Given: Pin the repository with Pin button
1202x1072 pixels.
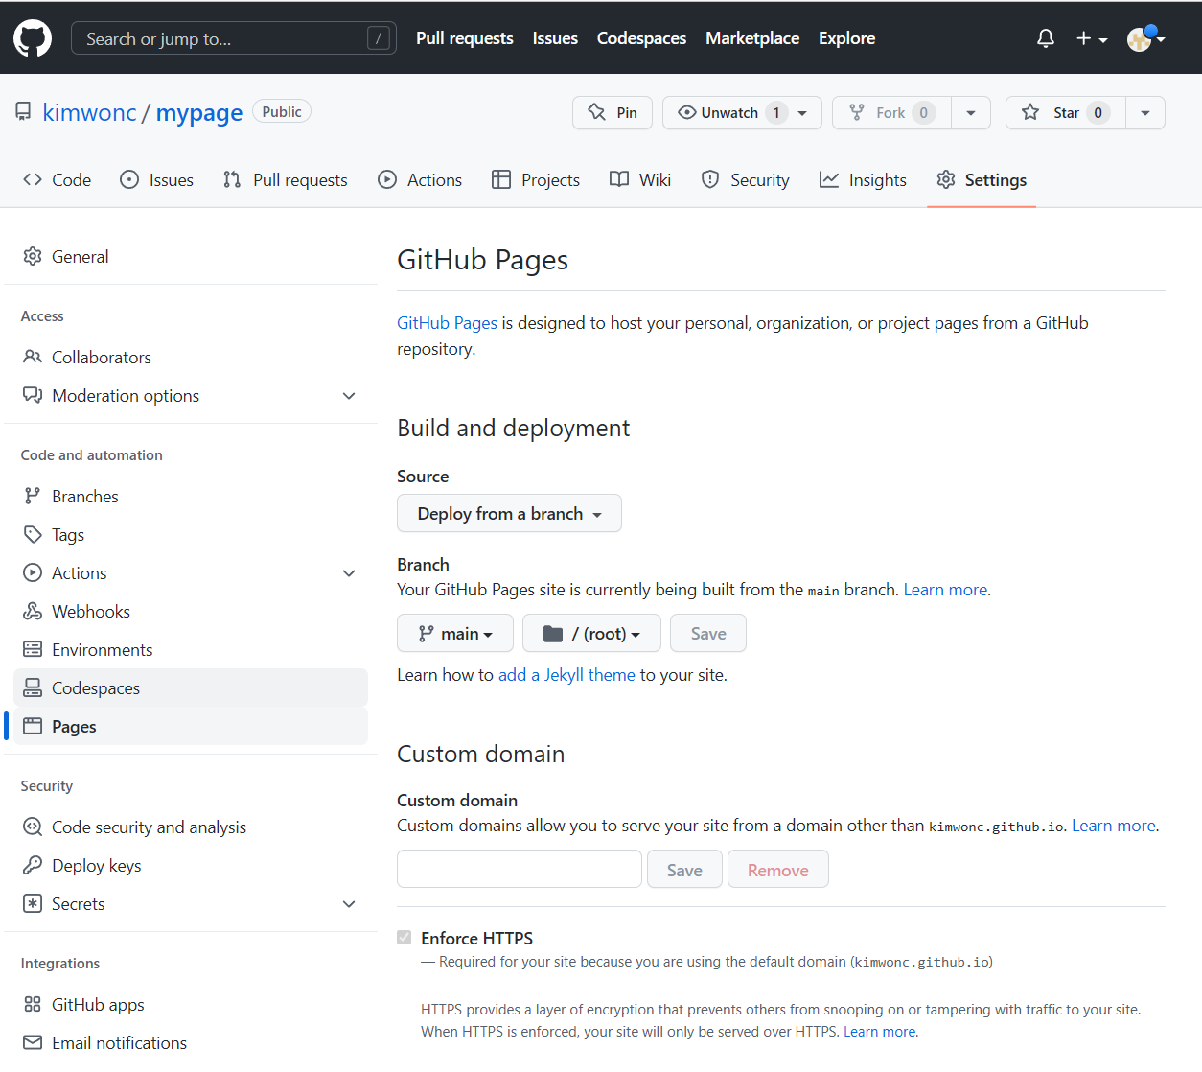Looking at the screenshot, I should point(613,112).
